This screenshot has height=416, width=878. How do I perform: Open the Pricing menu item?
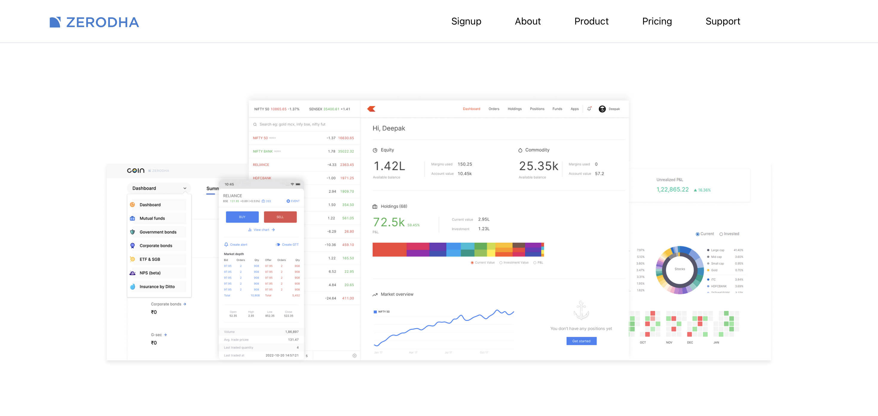(x=657, y=21)
